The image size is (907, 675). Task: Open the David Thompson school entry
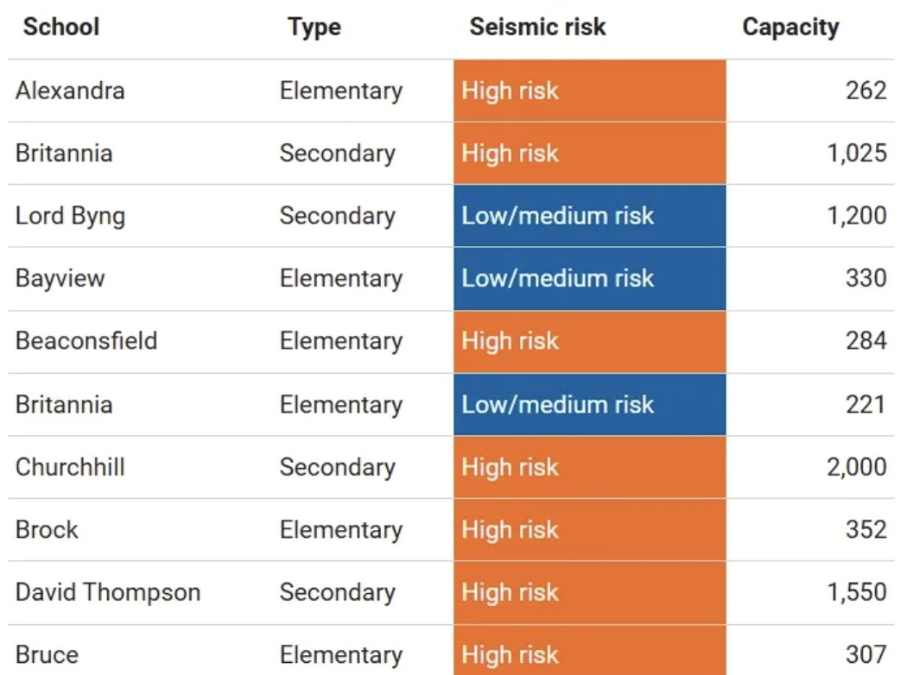click(x=108, y=592)
